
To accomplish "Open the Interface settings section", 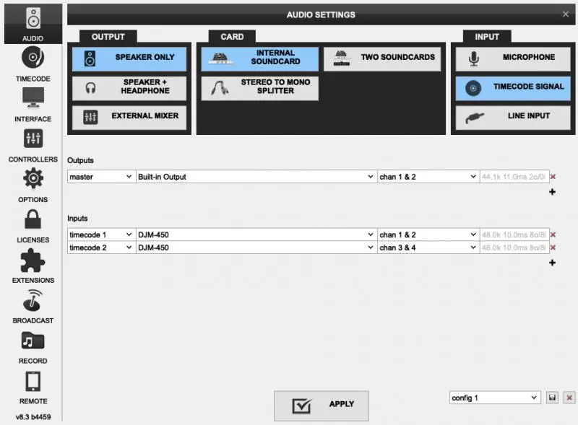I will point(33,104).
